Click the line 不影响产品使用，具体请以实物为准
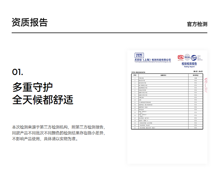 45,139
